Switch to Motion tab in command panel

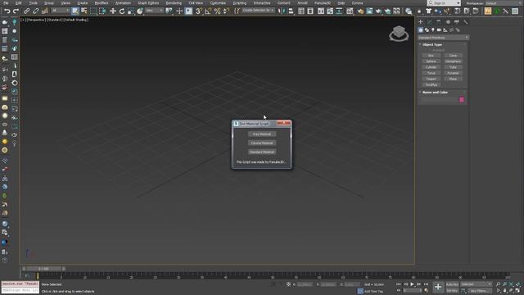pos(448,22)
